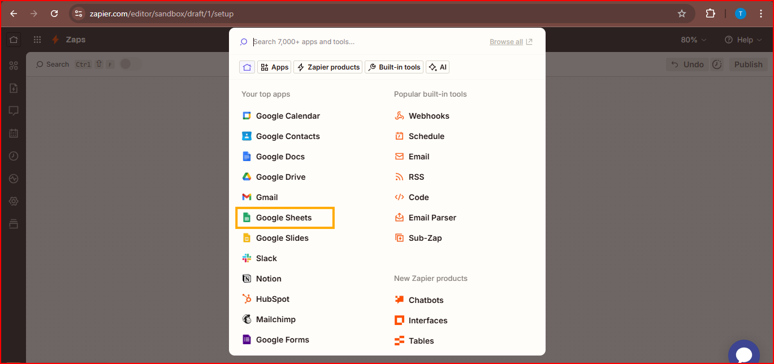Image resolution: width=774 pixels, height=364 pixels.
Task: Pick the Google Slides app
Action: (x=275, y=238)
